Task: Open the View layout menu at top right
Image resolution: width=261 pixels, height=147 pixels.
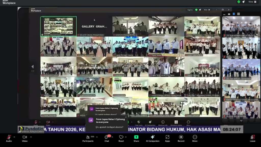Action: [252, 2]
